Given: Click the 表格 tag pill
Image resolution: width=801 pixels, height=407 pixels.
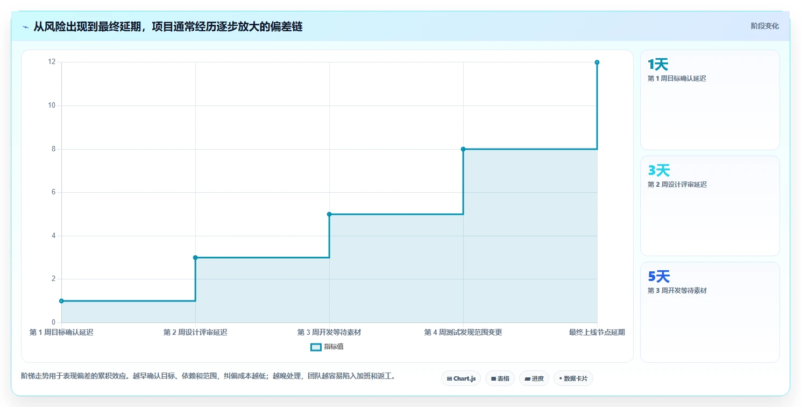Looking at the screenshot, I should [500, 378].
